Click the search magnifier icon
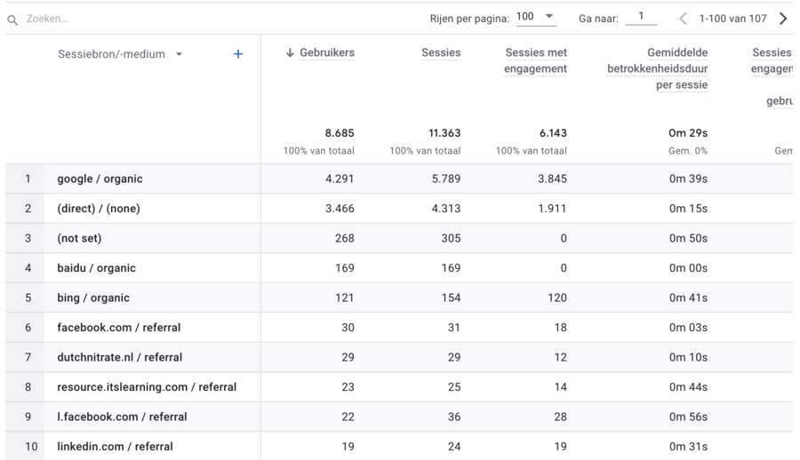Viewport: 800px width, 460px height. 12,19
